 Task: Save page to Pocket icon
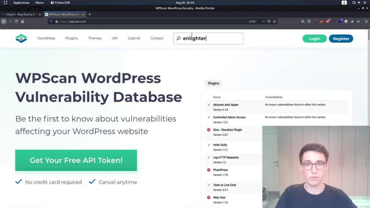pyautogui.click(x=269, y=21)
